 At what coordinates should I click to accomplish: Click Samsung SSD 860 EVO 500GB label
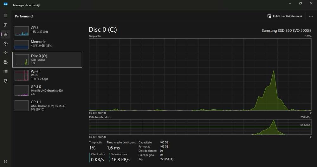(x=287, y=30)
